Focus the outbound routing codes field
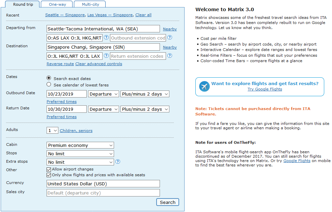The height and width of the screenshot is (212, 332). coord(75,38)
